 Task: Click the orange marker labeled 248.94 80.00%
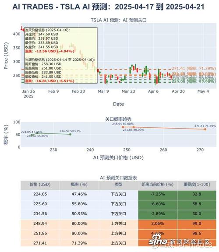[x=123, y=127]
